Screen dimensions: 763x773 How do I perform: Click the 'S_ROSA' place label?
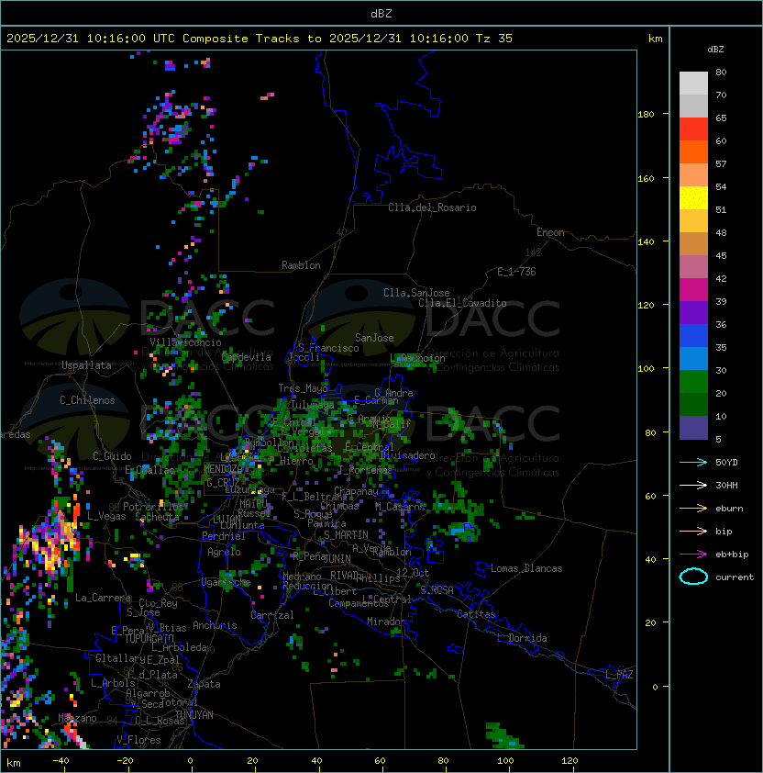(437, 590)
